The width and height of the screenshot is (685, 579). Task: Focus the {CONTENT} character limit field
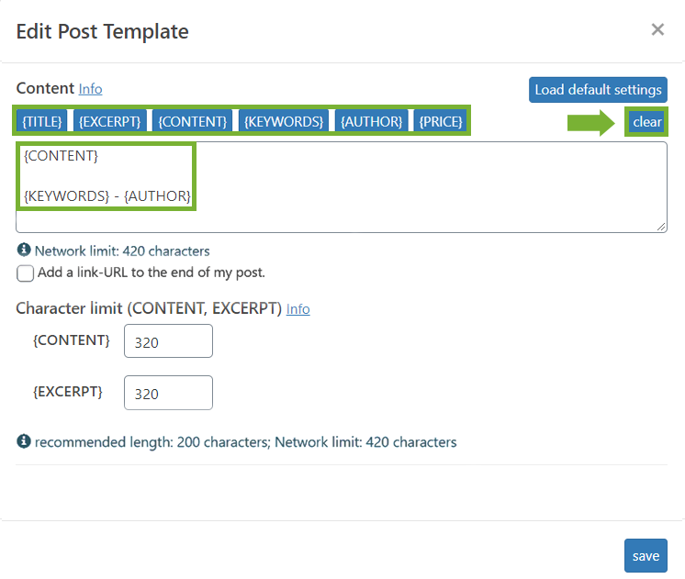[168, 341]
